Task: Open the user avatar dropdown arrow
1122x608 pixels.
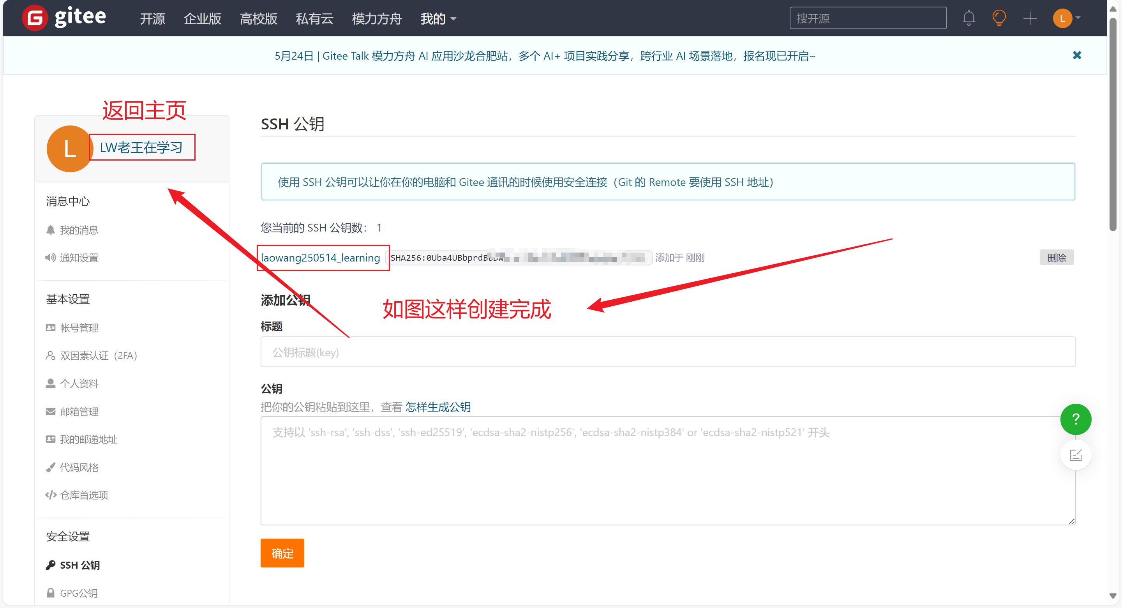Action: [x=1078, y=18]
